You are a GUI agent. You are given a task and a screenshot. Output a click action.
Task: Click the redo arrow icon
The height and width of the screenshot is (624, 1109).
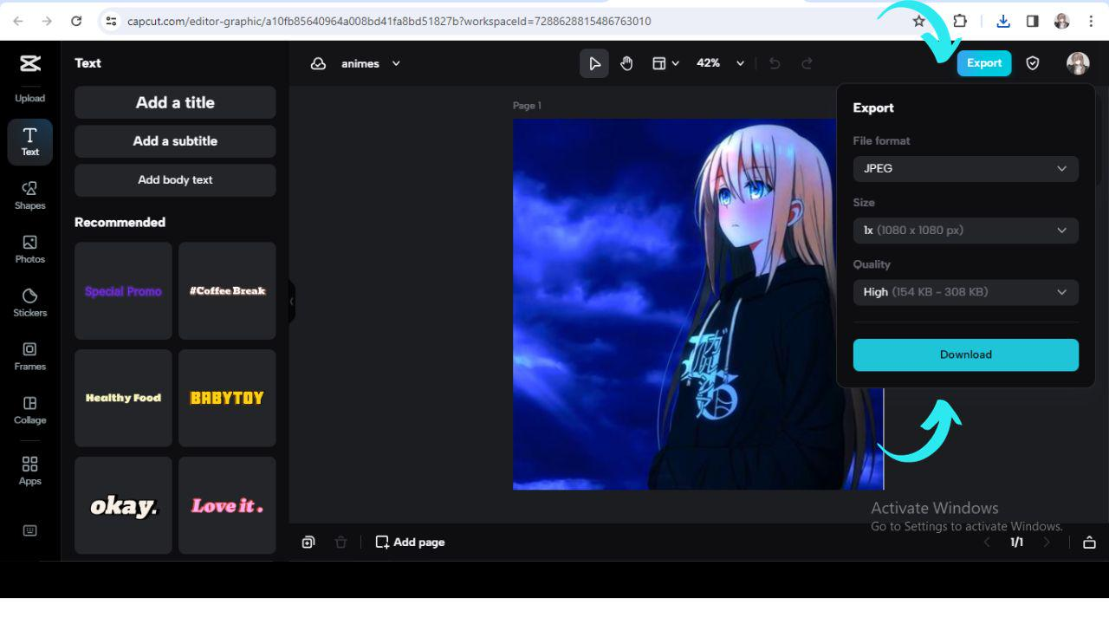[x=807, y=62]
